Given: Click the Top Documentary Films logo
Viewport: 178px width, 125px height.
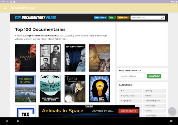Looking at the screenshot, I should [35, 18].
